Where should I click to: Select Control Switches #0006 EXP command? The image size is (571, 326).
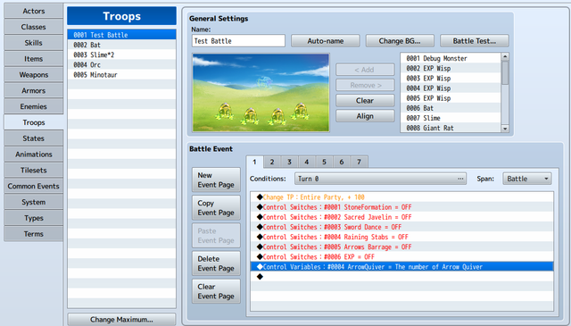402,256
